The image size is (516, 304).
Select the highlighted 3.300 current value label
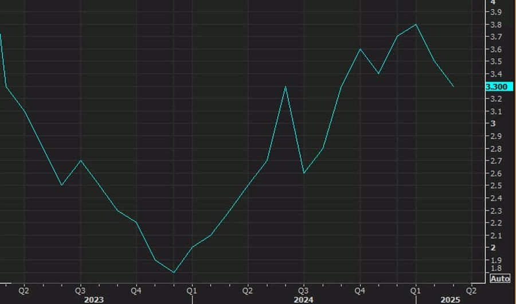coord(496,87)
